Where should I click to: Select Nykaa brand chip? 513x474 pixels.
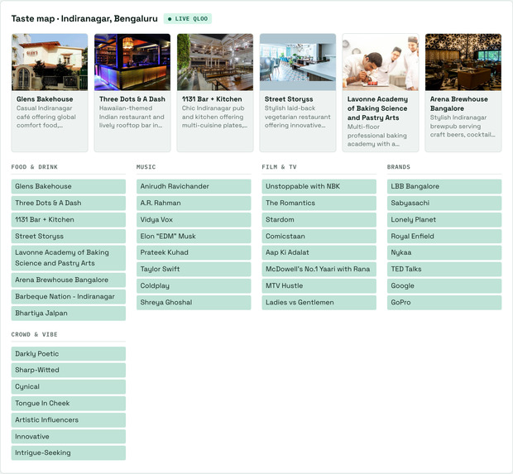[x=444, y=252]
